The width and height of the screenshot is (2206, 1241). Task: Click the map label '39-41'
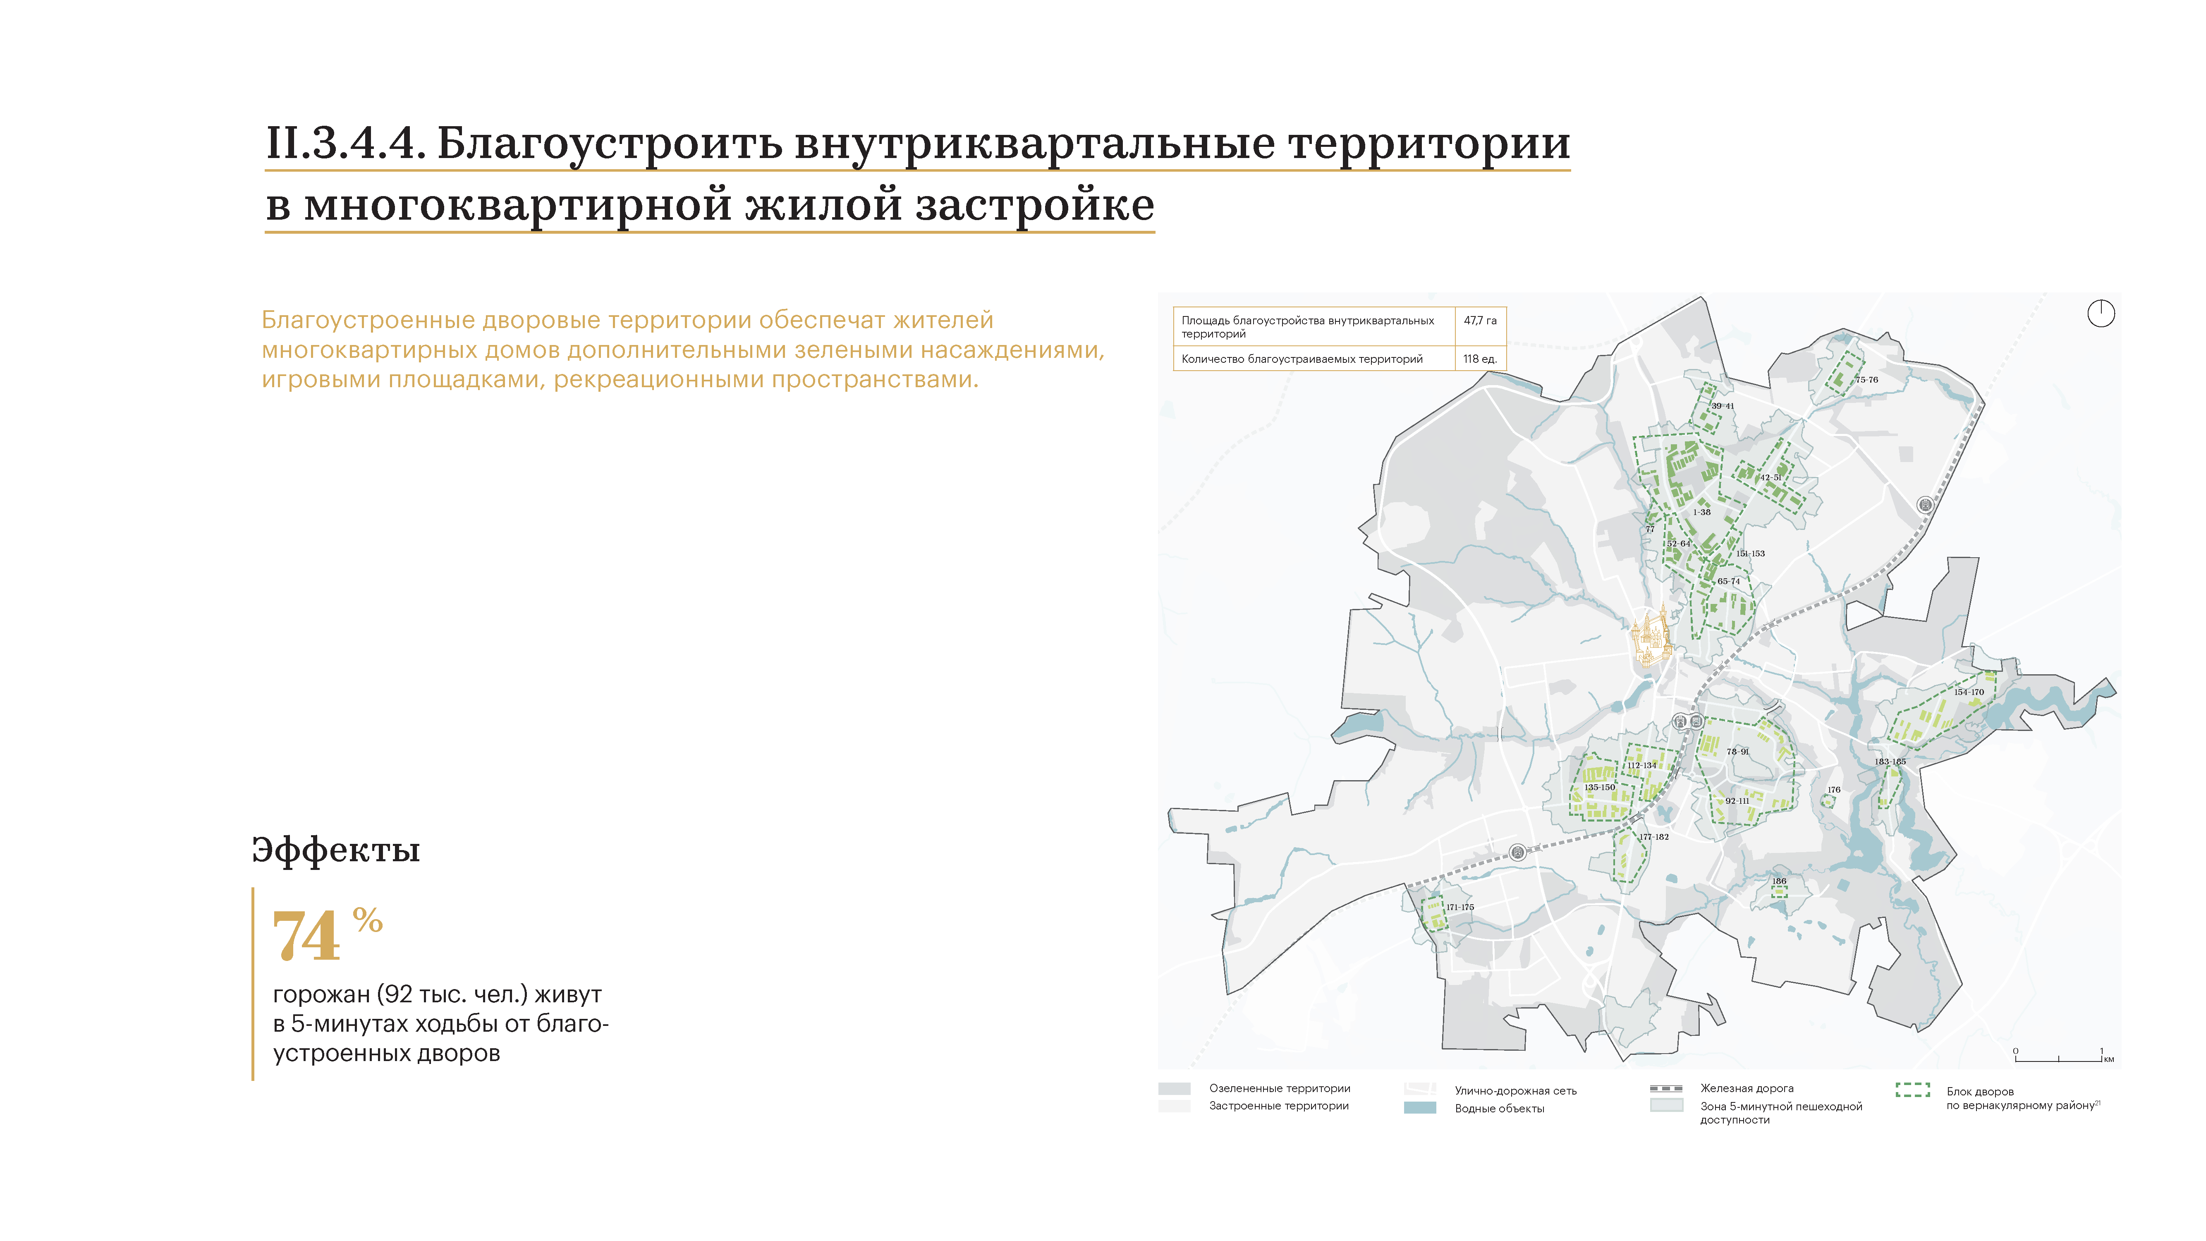click(x=1723, y=406)
